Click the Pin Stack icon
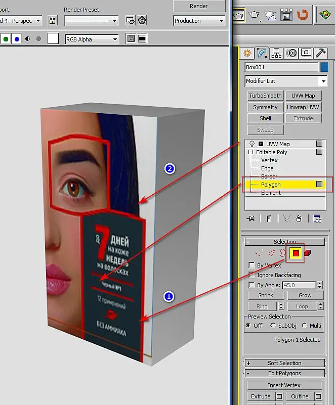The image size is (335, 405). pyautogui.click(x=250, y=219)
